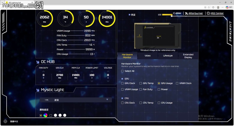Switch to the Extended Display tab
The height and width of the screenshot is (126, 234).
[188, 56]
